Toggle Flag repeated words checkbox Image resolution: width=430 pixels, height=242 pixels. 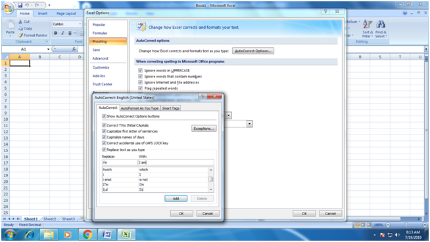point(141,88)
